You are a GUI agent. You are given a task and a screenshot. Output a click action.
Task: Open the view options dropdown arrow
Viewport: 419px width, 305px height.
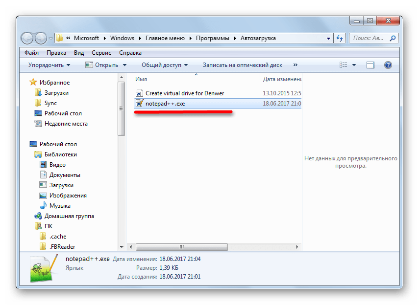(354, 65)
